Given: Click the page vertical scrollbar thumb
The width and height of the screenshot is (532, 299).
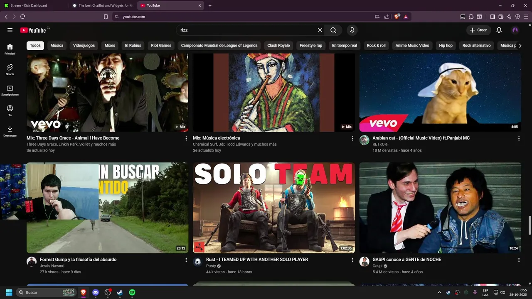Looking at the screenshot, I should pos(530,225).
